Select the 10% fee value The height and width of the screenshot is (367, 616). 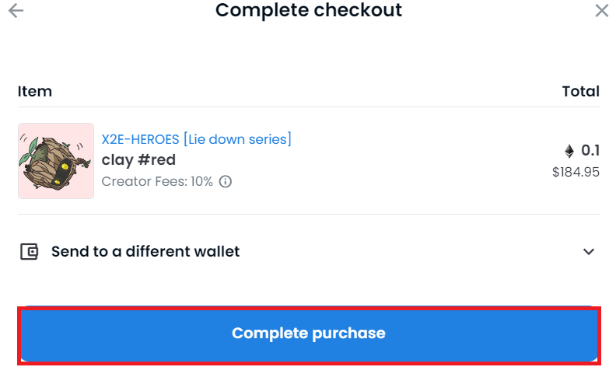coord(201,181)
